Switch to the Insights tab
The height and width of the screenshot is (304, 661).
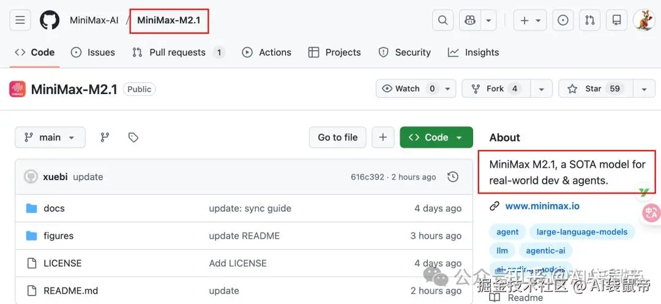coord(473,52)
